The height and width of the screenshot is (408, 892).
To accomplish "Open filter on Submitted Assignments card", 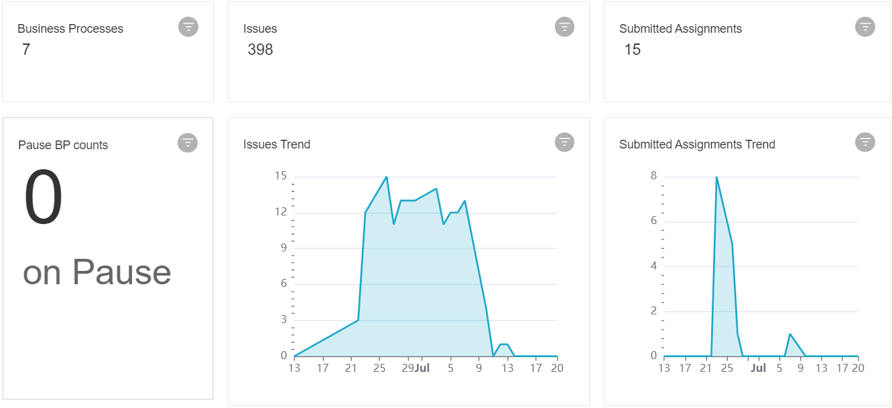I will 865,27.
